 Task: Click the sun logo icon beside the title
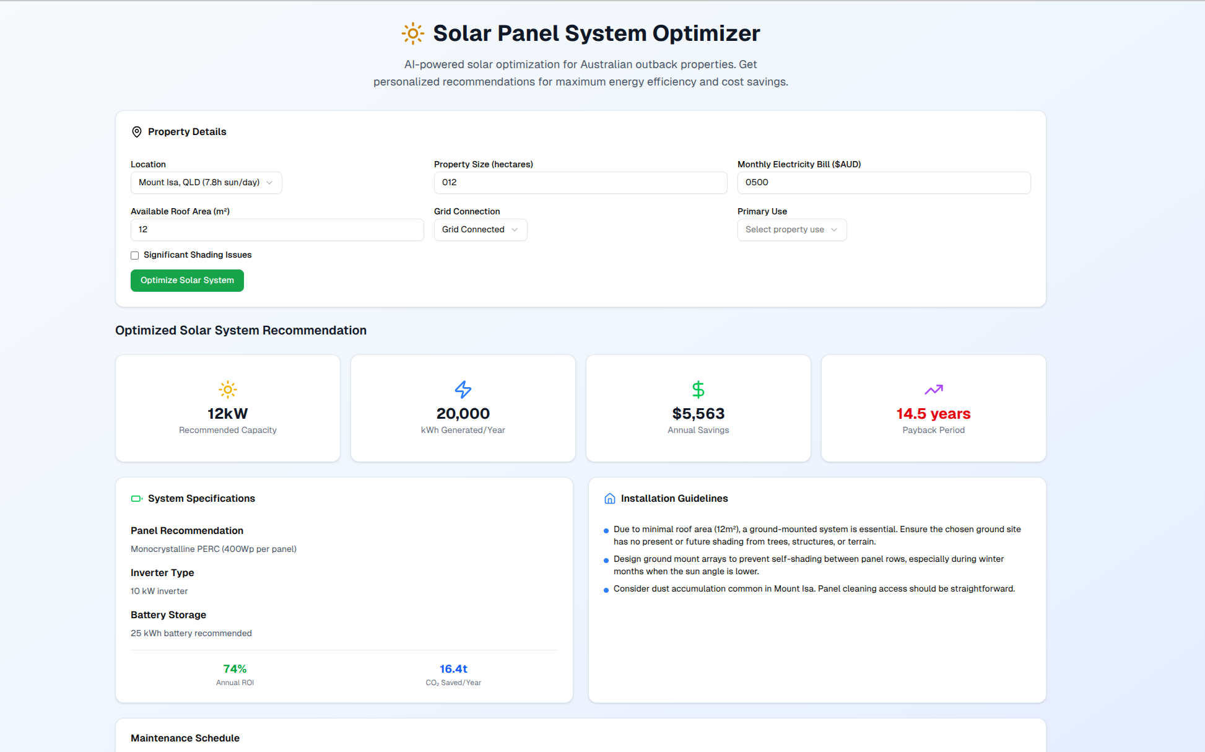click(x=412, y=33)
